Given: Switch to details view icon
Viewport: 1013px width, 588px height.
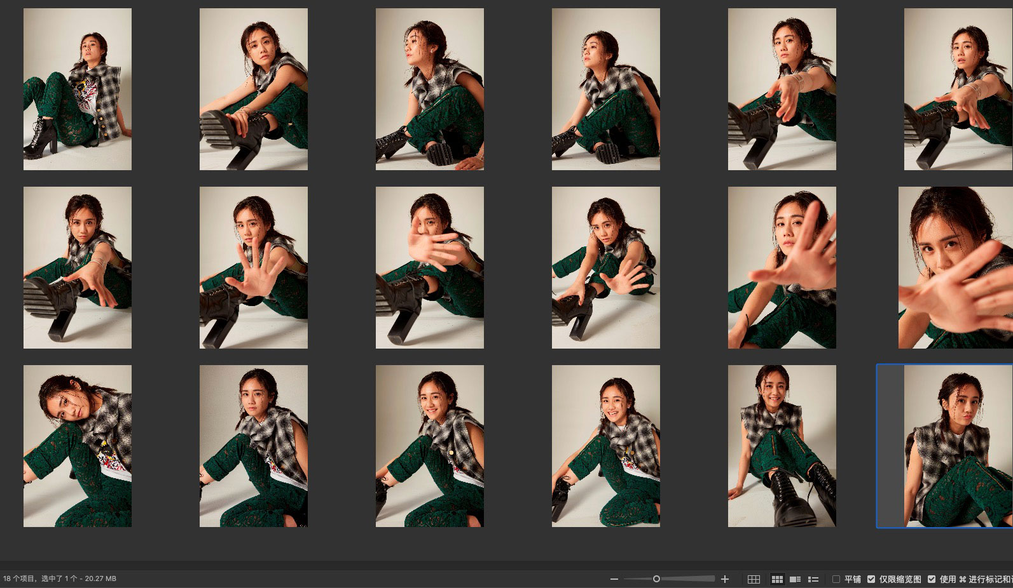Looking at the screenshot, I should click(x=795, y=579).
